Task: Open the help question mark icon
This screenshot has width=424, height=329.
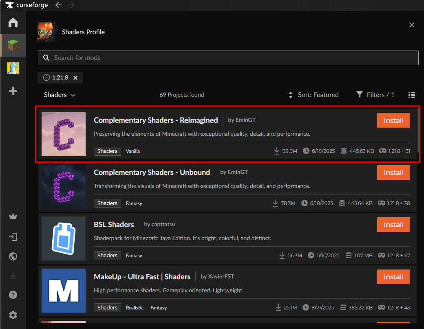Action: point(13,295)
